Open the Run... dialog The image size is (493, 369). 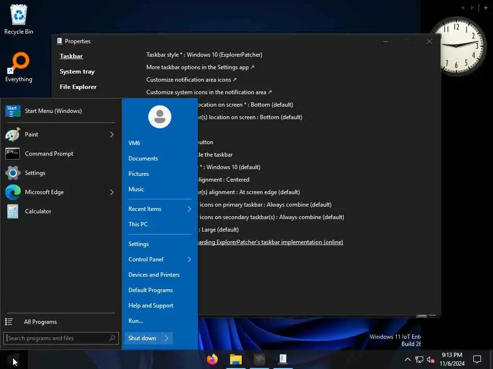135,320
